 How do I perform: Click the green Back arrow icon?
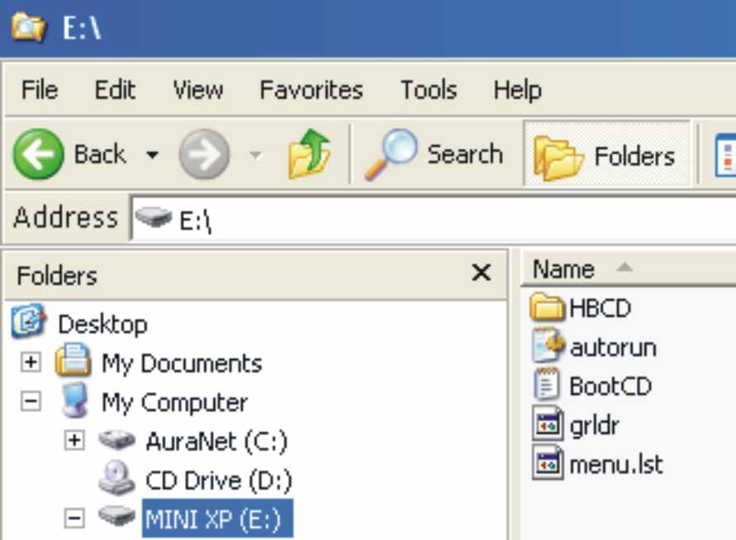pos(38,154)
